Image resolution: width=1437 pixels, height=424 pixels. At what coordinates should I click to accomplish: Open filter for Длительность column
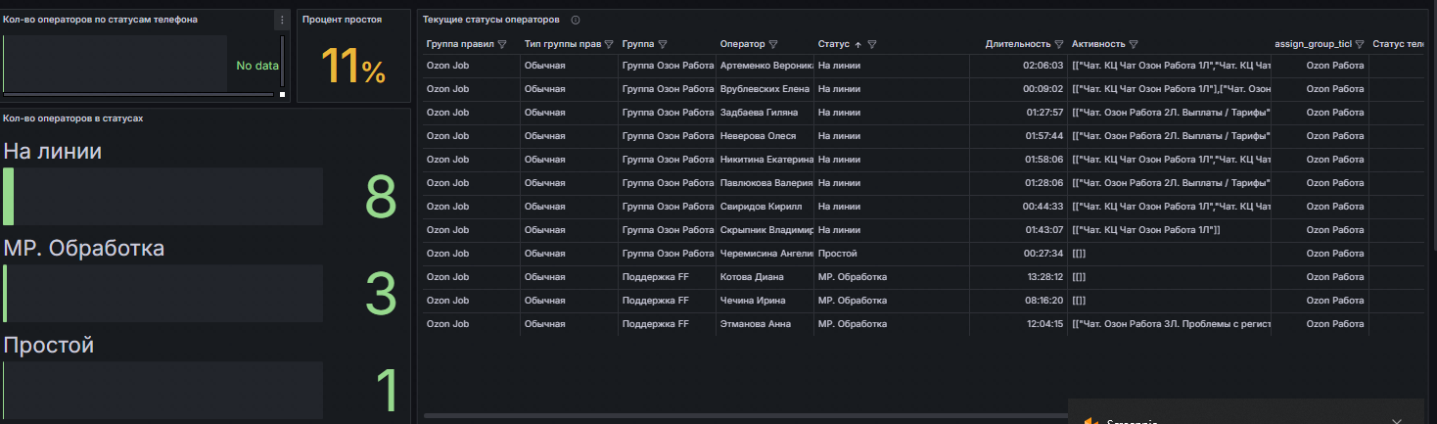pyautogui.click(x=1059, y=44)
